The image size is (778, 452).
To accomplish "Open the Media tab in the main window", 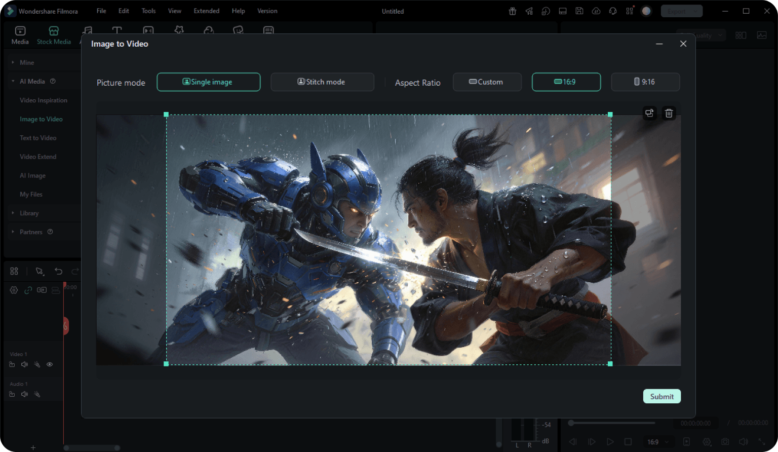I will tap(20, 35).
